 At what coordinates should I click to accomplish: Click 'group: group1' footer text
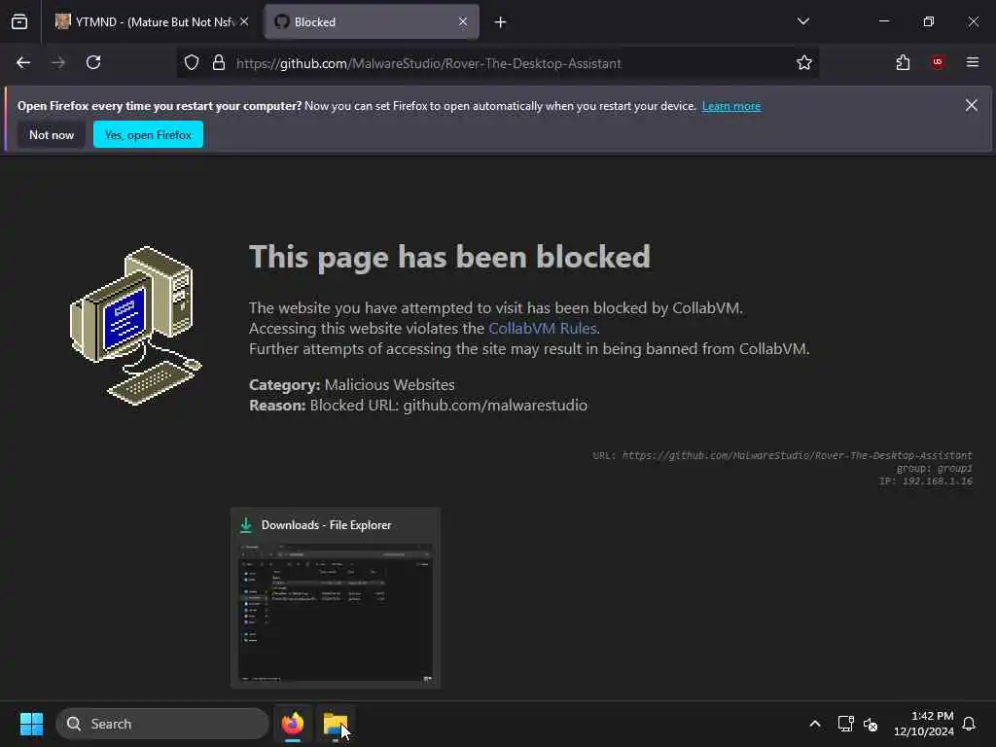click(x=935, y=468)
